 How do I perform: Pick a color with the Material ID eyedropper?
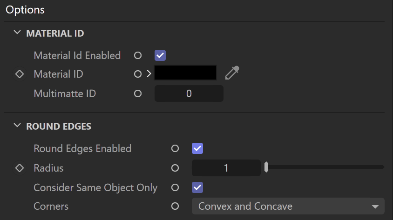tap(232, 73)
